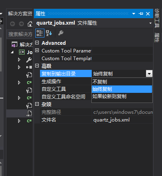This screenshot has height=176, width=162.
Task: Go forward with Solution Explorer forward arrow
Action: tap(21, 24)
